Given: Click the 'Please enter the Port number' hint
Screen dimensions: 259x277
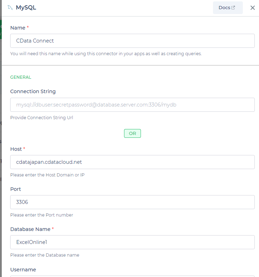Looking at the screenshot, I should tap(41, 215).
